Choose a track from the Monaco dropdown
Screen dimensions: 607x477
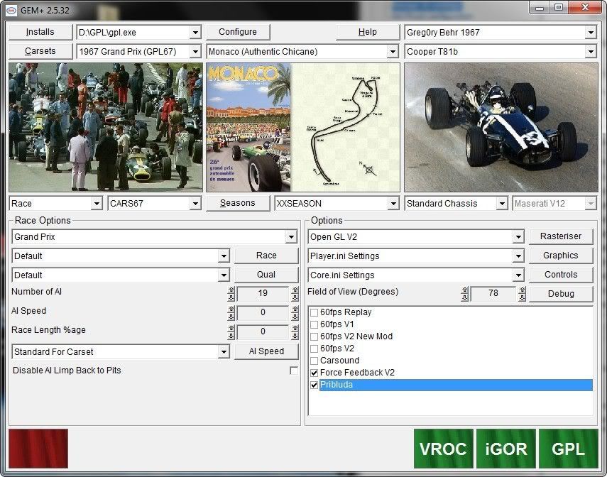393,52
